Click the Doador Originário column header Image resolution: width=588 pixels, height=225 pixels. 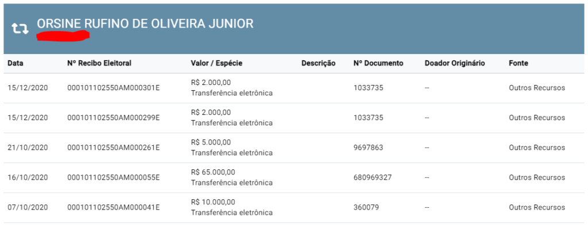(455, 63)
